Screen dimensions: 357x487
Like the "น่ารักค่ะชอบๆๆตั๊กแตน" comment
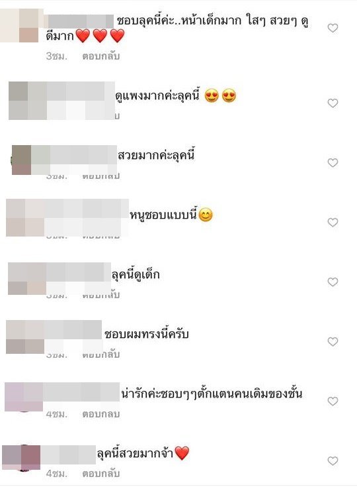[333, 402]
